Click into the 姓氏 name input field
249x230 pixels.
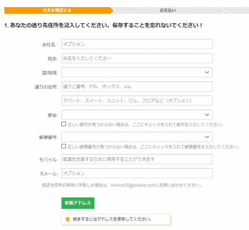[137, 58]
